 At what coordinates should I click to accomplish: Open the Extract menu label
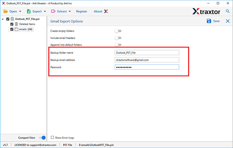click(62, 11)
